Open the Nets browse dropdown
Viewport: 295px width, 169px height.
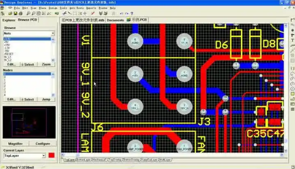[x=53, y=33]
